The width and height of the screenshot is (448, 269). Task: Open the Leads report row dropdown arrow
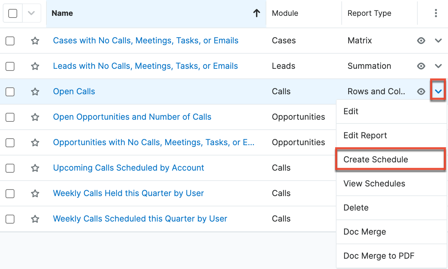tap(438, 66)
